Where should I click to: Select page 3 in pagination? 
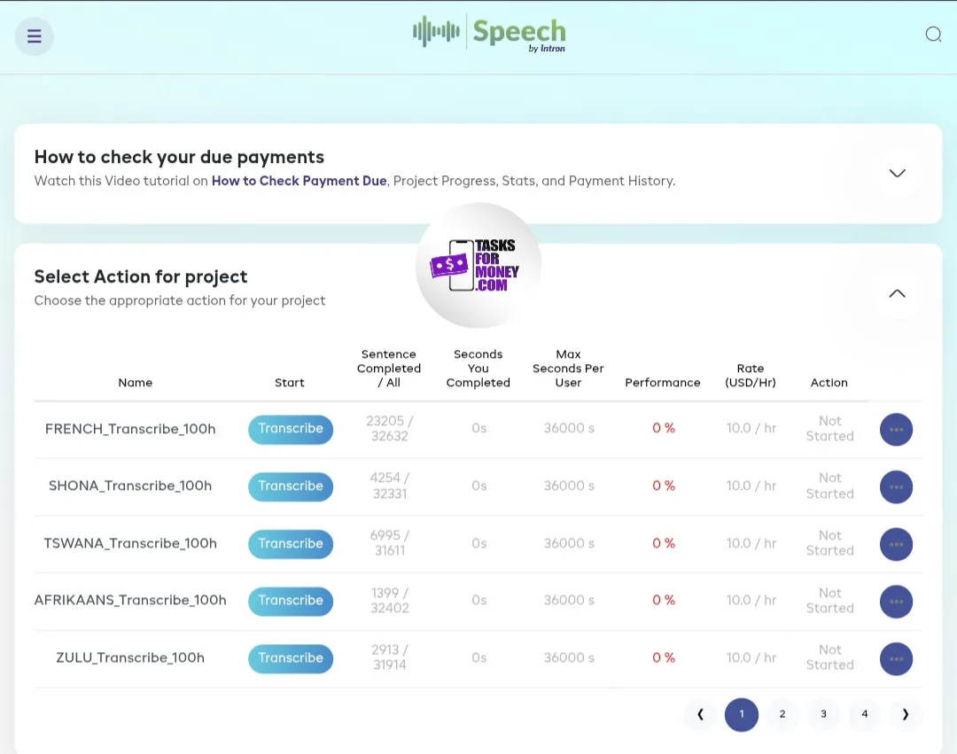pyautogui.click(x=823, y=714)
